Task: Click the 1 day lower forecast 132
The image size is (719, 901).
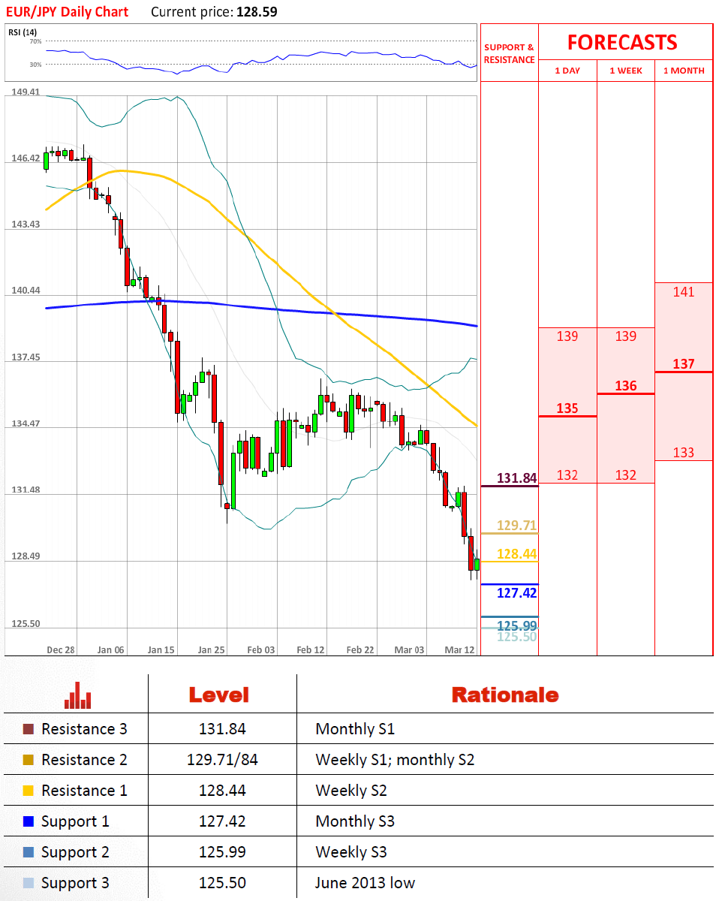Action: click(x=567, y=475)
